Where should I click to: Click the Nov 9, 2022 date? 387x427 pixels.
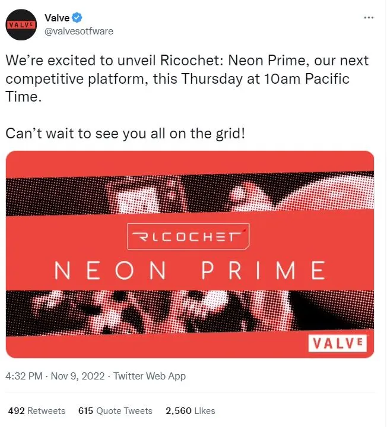[78, 376]
